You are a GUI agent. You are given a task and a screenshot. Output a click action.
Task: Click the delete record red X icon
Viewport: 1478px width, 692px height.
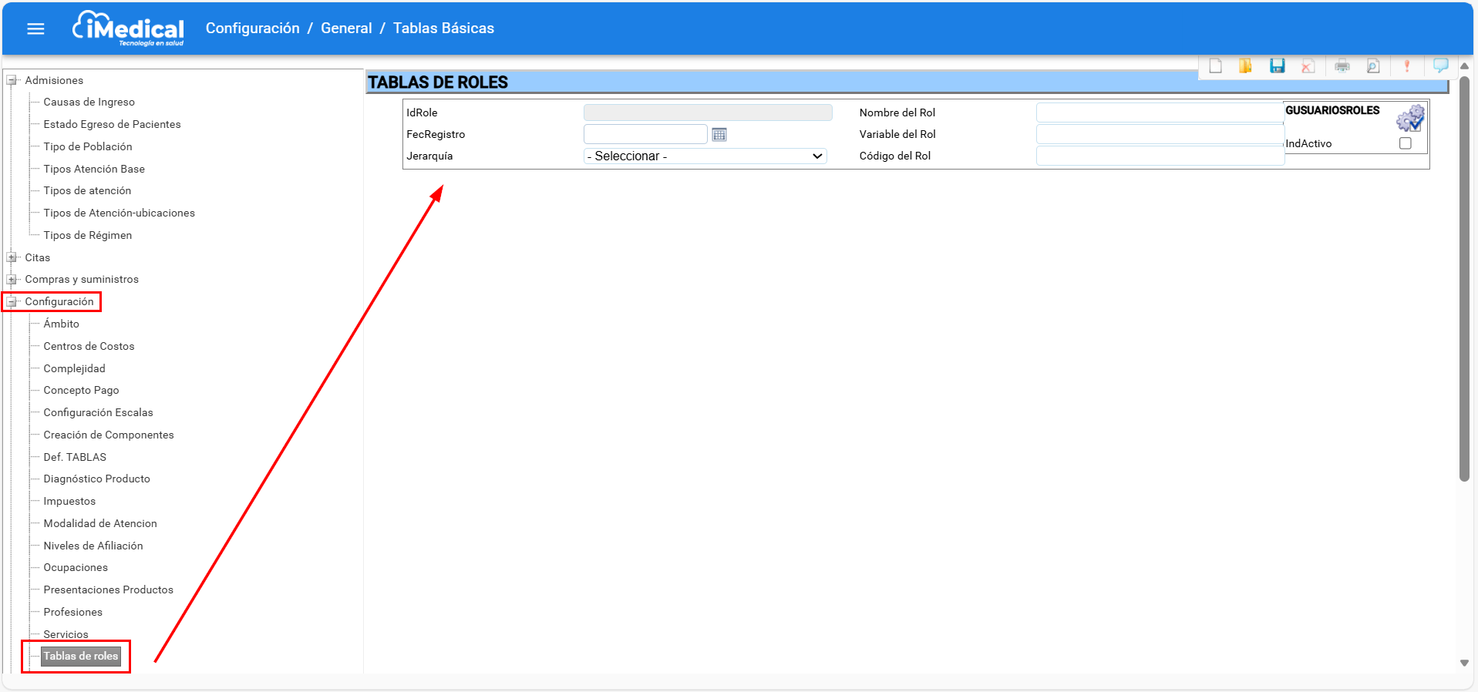pyautogui.click(x=1308, y=66)
